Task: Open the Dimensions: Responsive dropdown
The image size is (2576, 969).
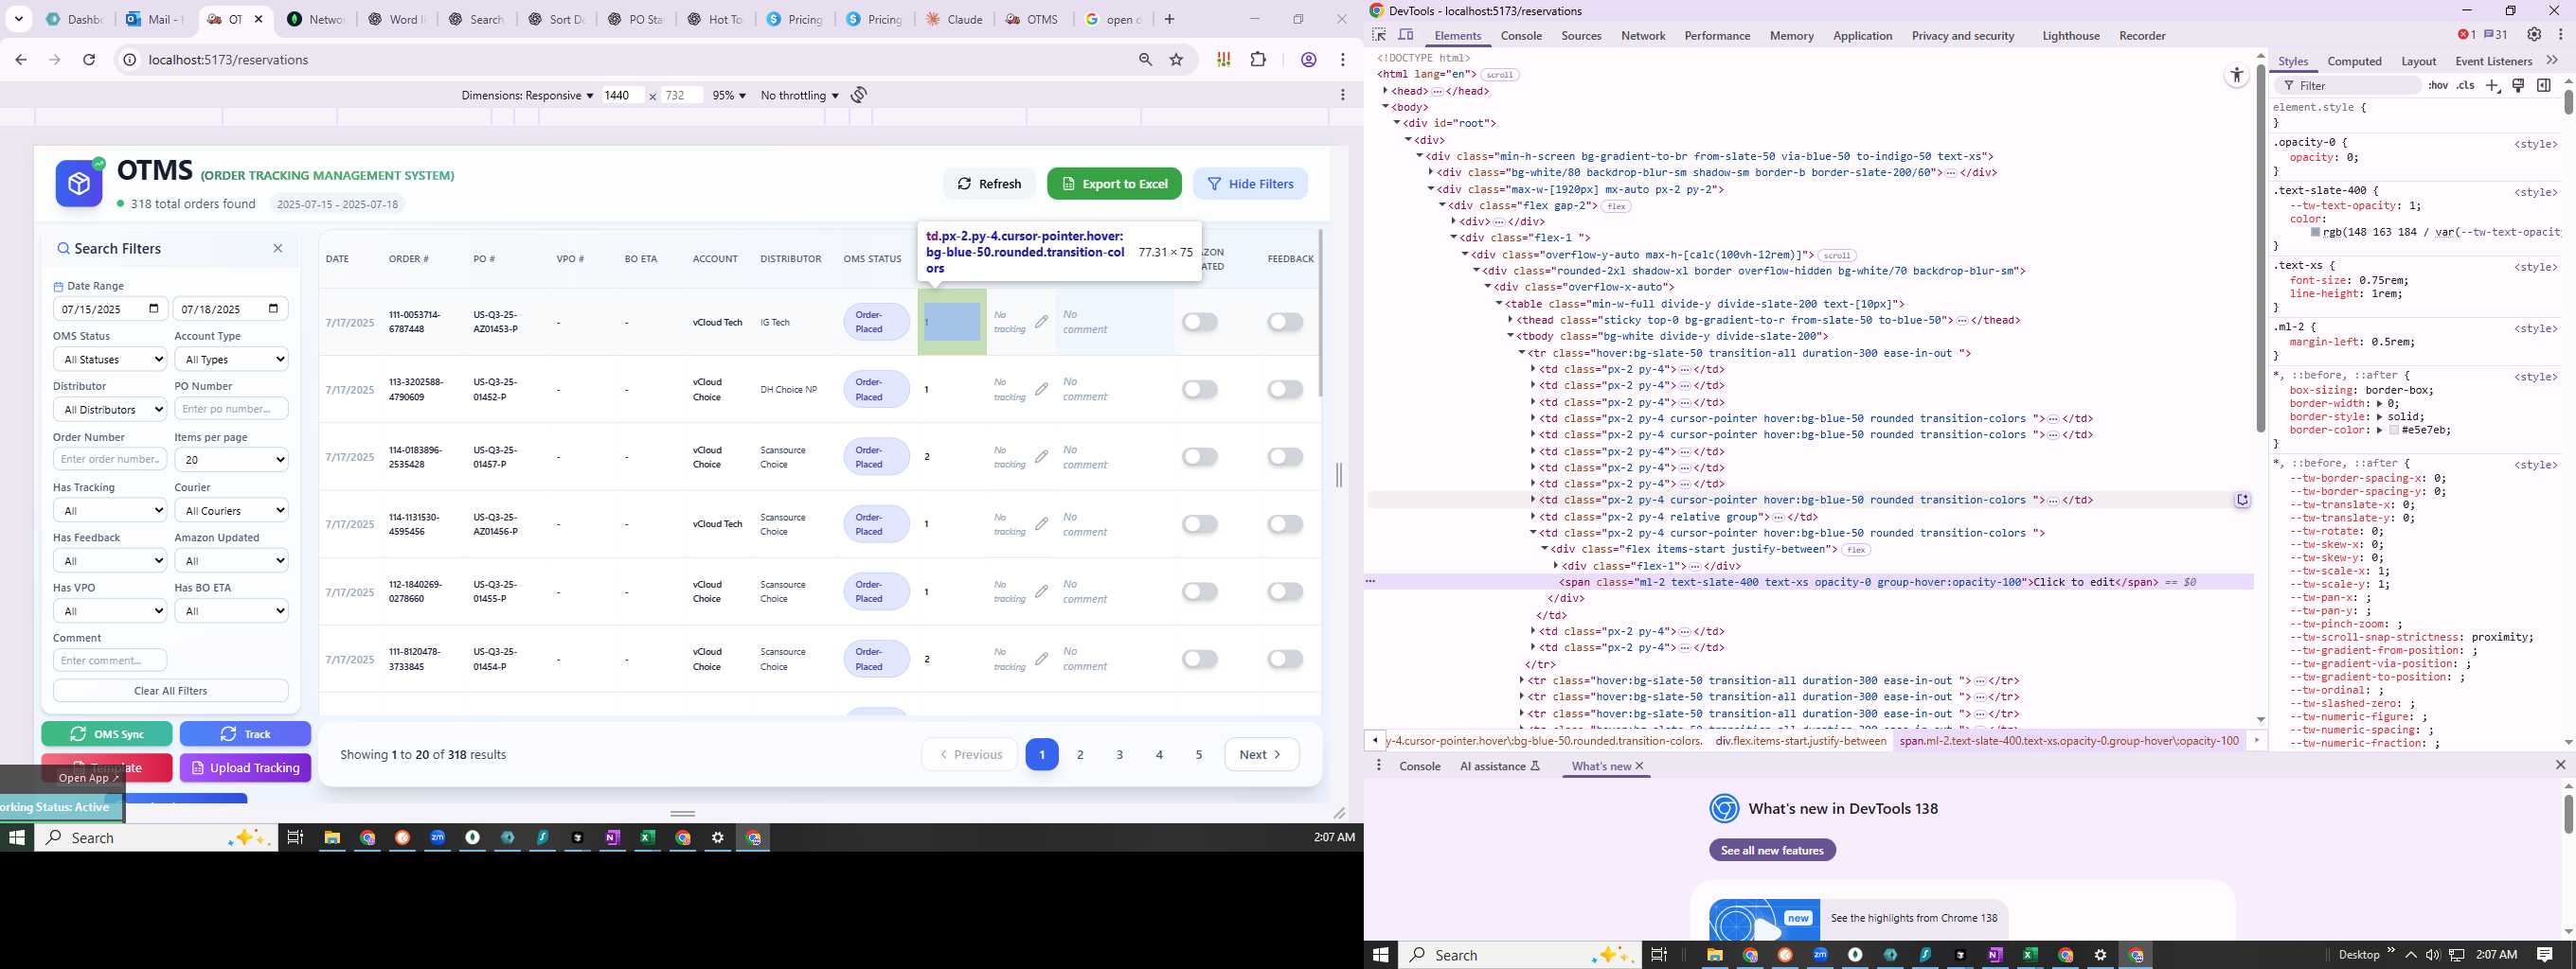Action: 527,96
